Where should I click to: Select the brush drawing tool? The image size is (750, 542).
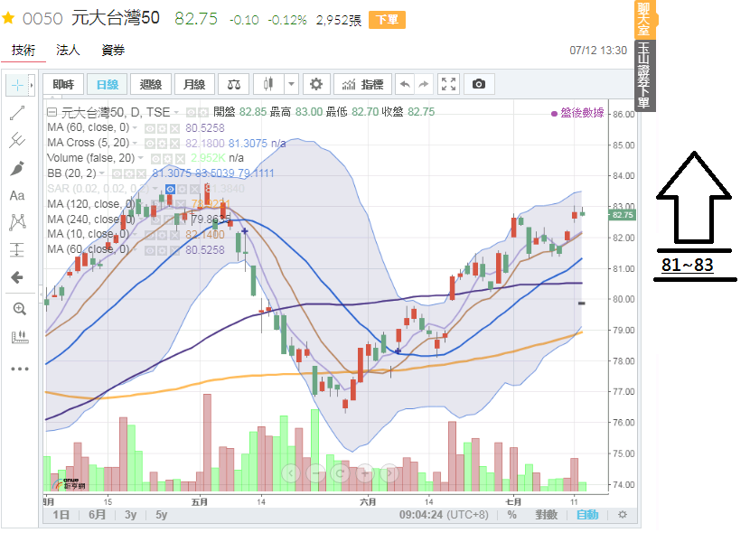17,168
